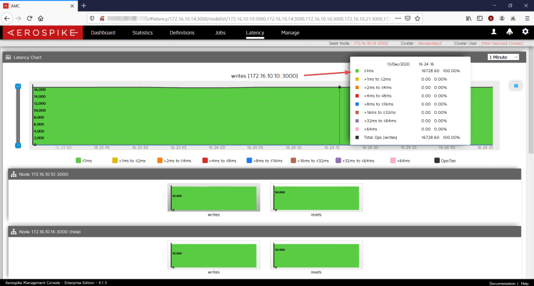Viewport: 534px width, 286px height.
Task: Toggle the >8ms to ≤16ms legend series
Action: coord(265,161)
